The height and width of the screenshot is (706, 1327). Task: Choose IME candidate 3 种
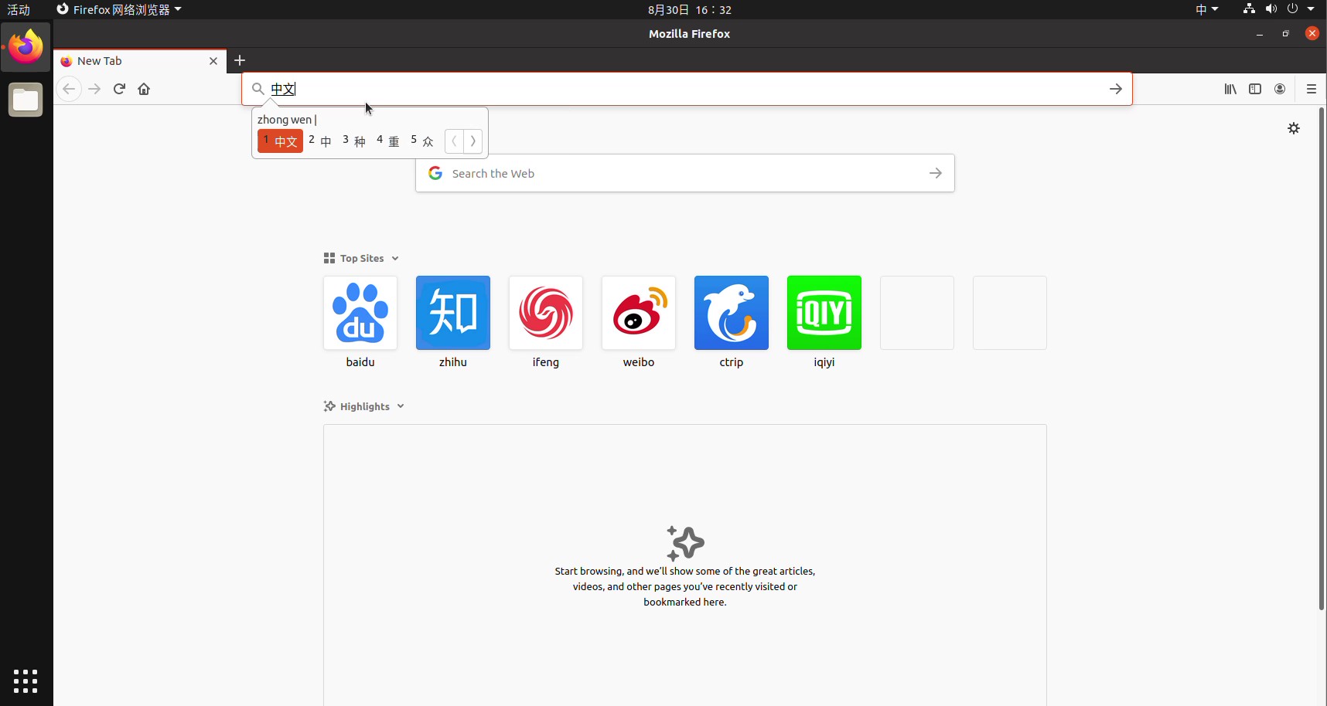pos(354,141)
